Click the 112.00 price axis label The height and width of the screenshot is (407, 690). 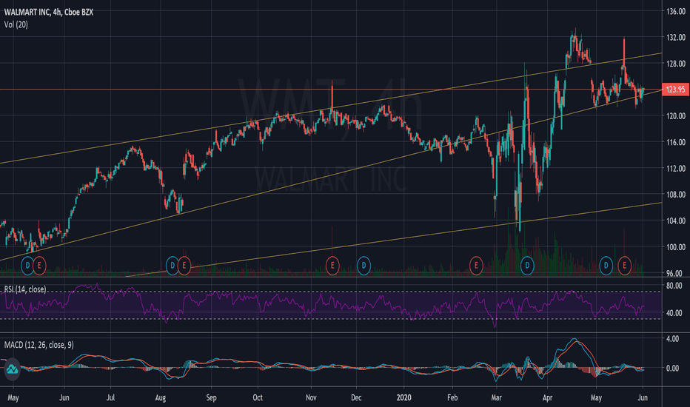click(675, 169)
